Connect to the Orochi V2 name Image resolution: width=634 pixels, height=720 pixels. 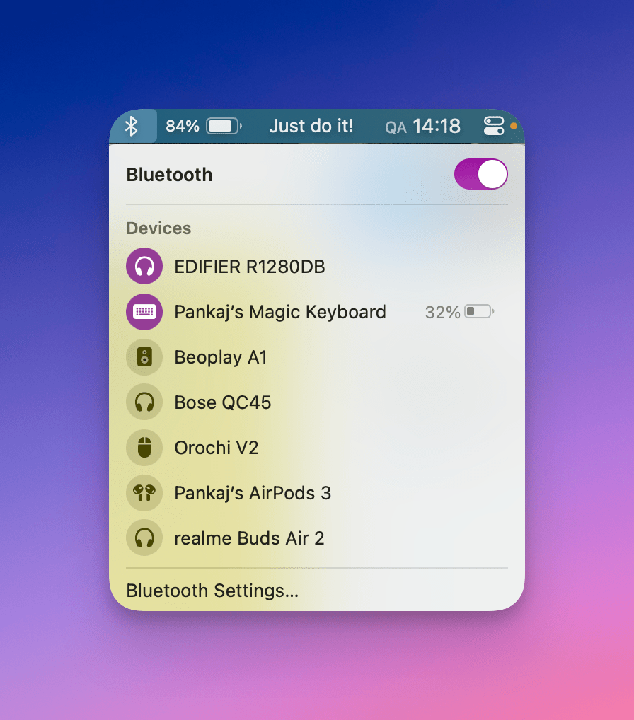coord(217,448)
